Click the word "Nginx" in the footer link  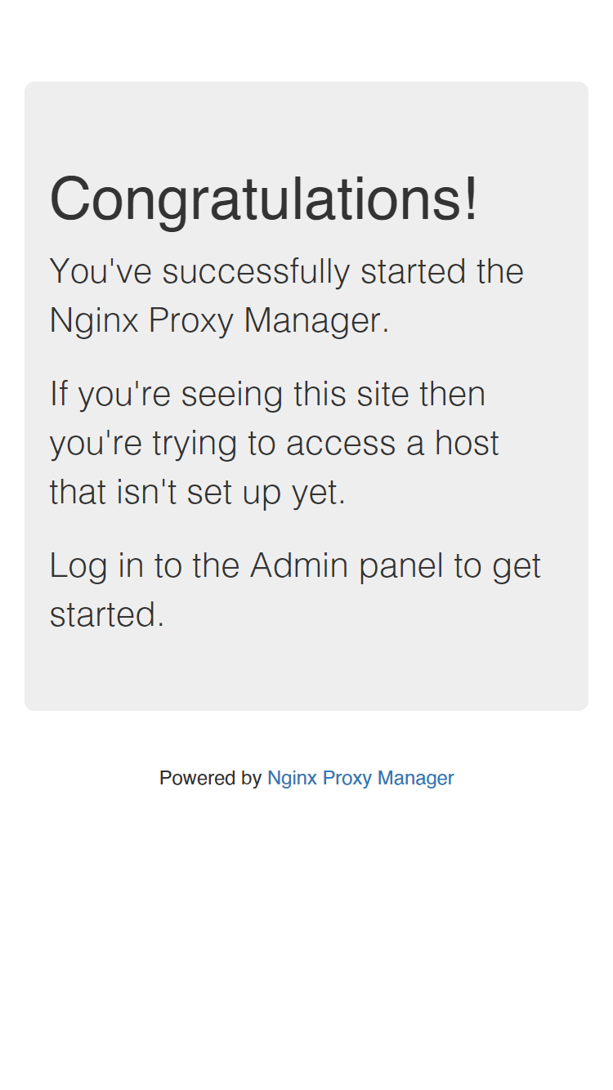click(292, 778)
